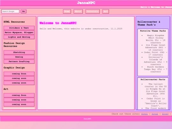Click the America's Roller Coast fact
Screen dimensions: 172x129
pos(155,102)
